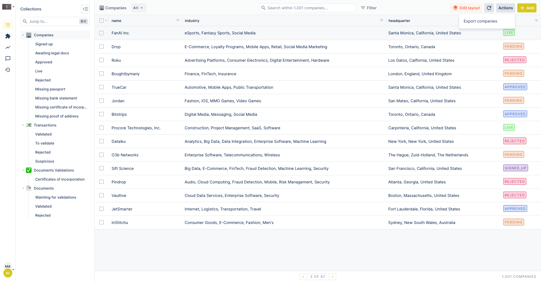
Task: Open the puzzle-piece integrations icon
Action: pos(8,36)
